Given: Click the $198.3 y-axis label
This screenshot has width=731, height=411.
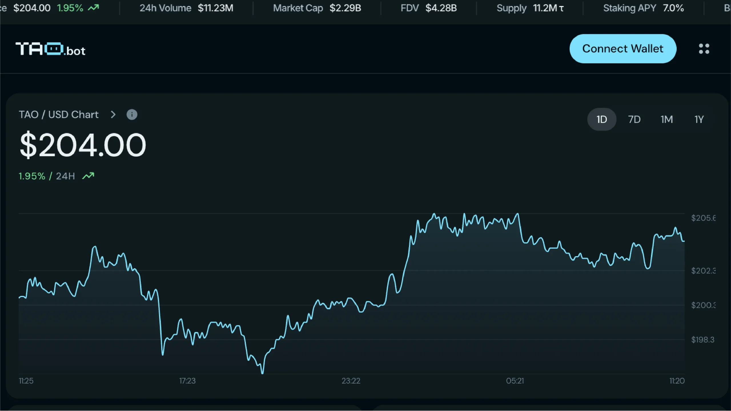Looking at the screenshot, I should point(703,340).
